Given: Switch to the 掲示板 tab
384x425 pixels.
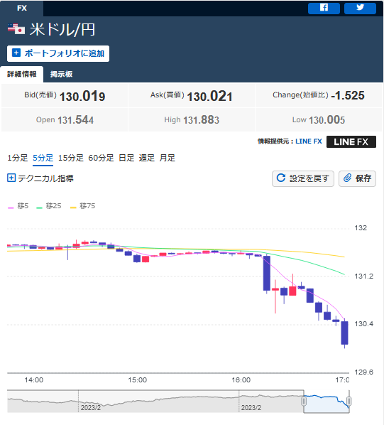Looking at the screenshot, I should point(61,74).
